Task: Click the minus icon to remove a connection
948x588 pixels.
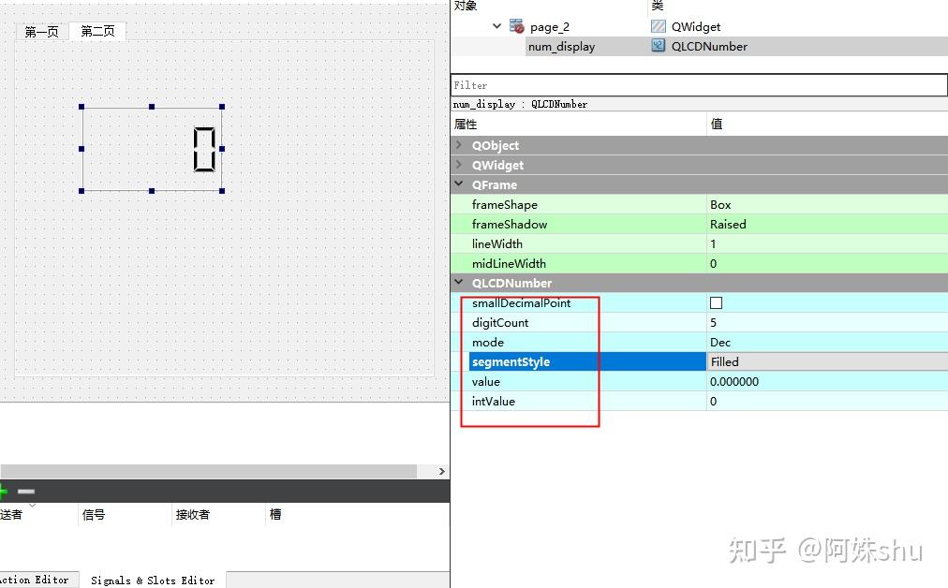Action: click(x=25, y=491)
